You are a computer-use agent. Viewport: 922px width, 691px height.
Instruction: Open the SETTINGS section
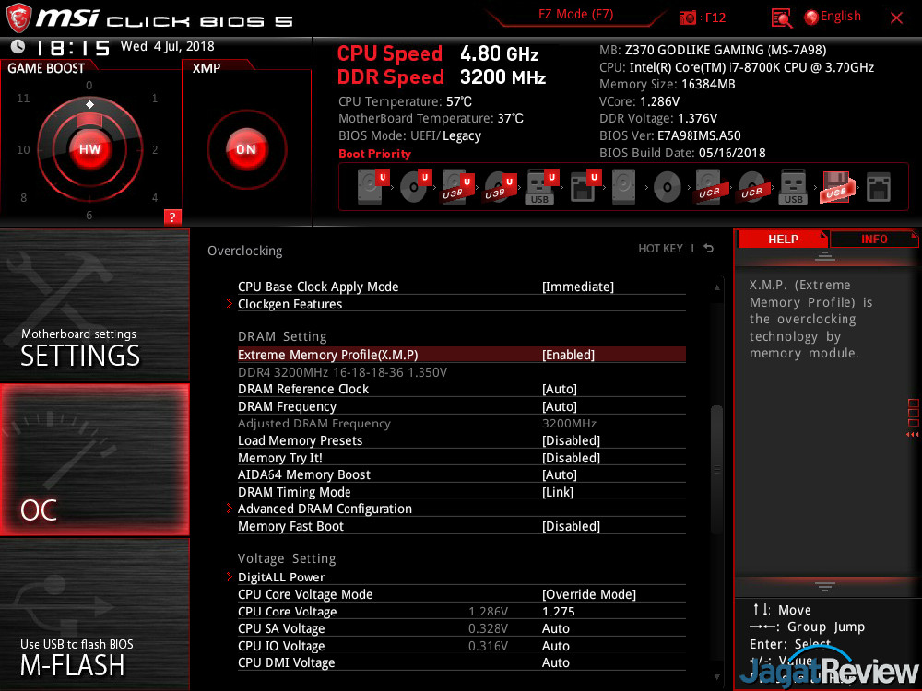pyautogui.click(x=94, y=304)
